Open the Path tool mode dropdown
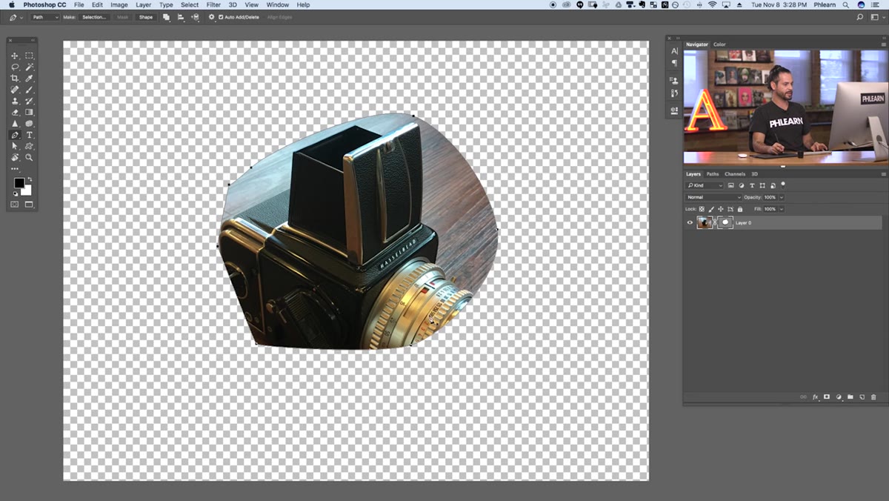 (x=44, y=17)
